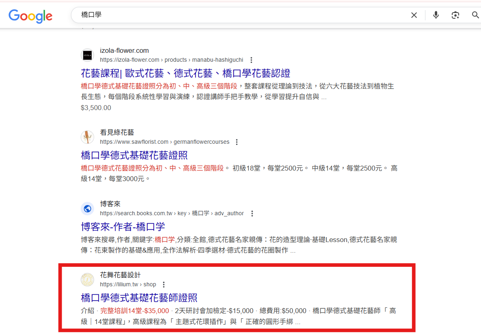Open the three-dot menu for the lilium.tw result
This screenshot has height=333, width=481.
click(164, 284)
